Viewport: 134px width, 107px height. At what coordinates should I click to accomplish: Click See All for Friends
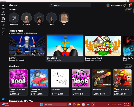129,10
